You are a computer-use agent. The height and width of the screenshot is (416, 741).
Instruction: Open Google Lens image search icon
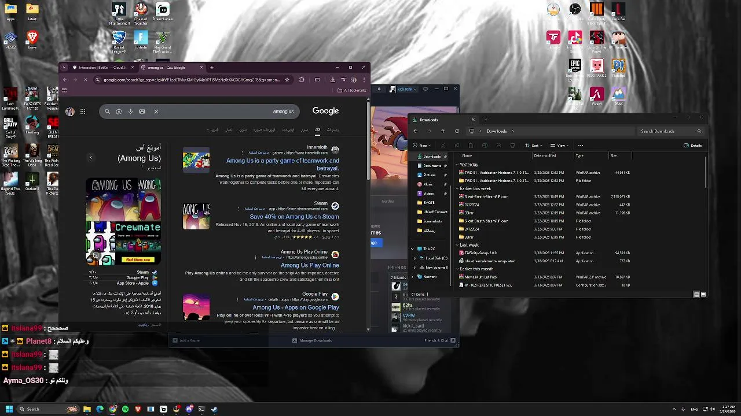pyautogui.click(x=119, y=112)
